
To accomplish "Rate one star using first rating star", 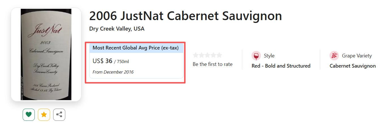I will pos(196,55).
